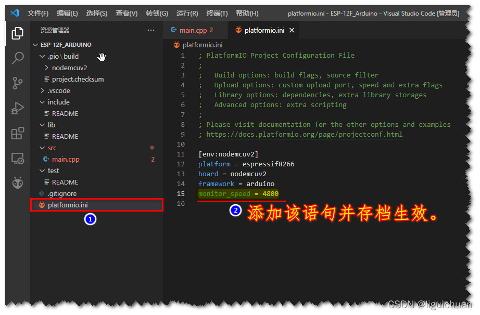
Task: Open explorer more actions ellipsis
Action: coord(151,30)
